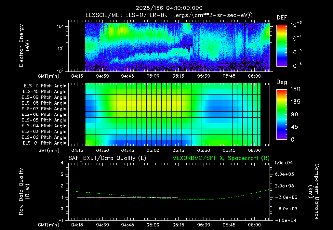Select the ELS-09 Pitch Angle row label

[x=44, y=97]
